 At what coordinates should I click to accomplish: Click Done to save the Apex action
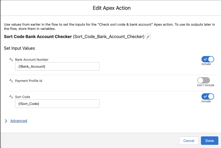209,141
